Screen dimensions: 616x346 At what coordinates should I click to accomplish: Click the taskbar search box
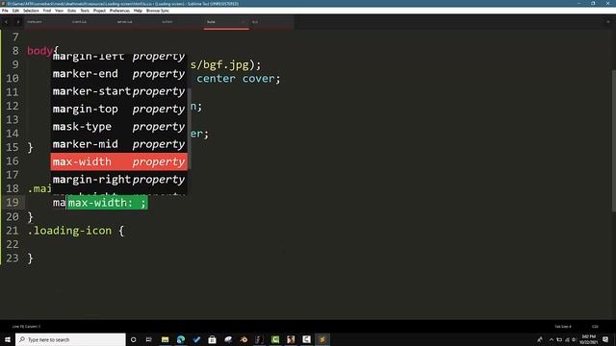tap(70, 339)
